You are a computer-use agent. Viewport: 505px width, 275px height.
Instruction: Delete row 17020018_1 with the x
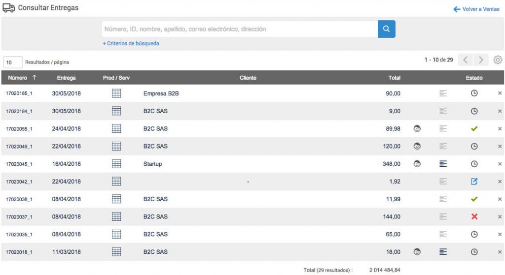tap(500, 252)
